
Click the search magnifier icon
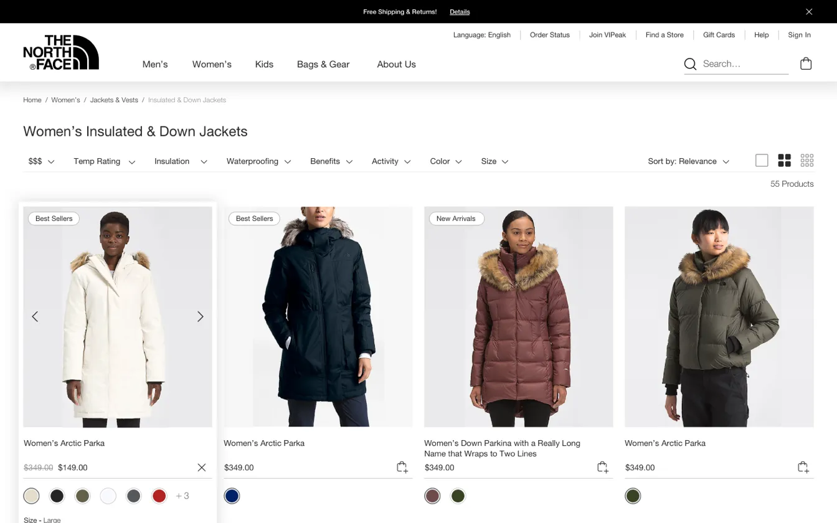[690, 64]
